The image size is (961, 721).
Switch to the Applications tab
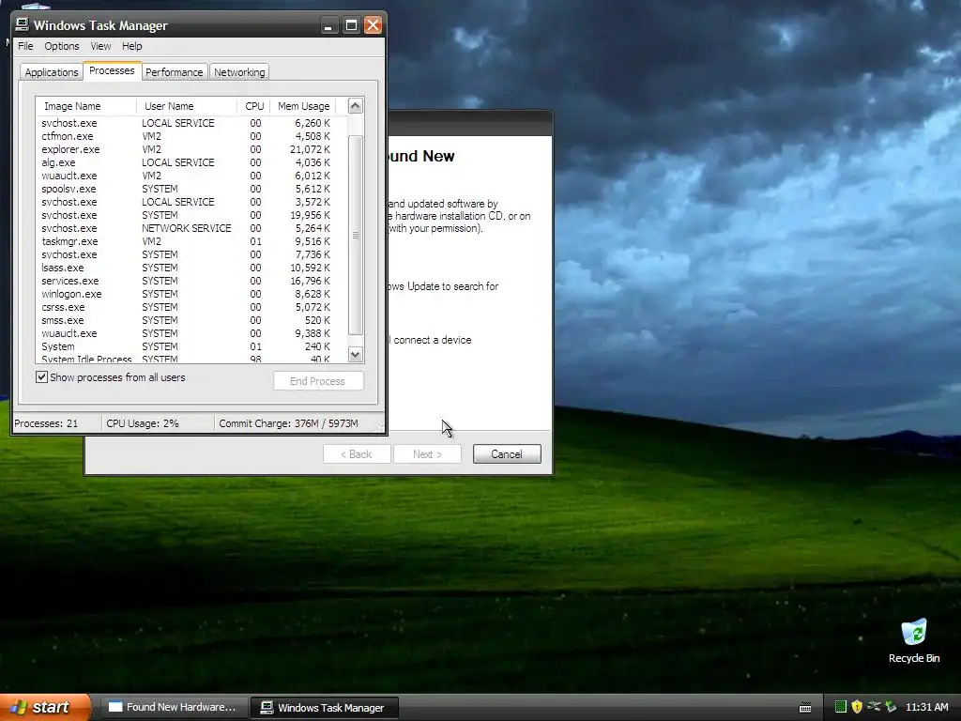coord(52,72)
